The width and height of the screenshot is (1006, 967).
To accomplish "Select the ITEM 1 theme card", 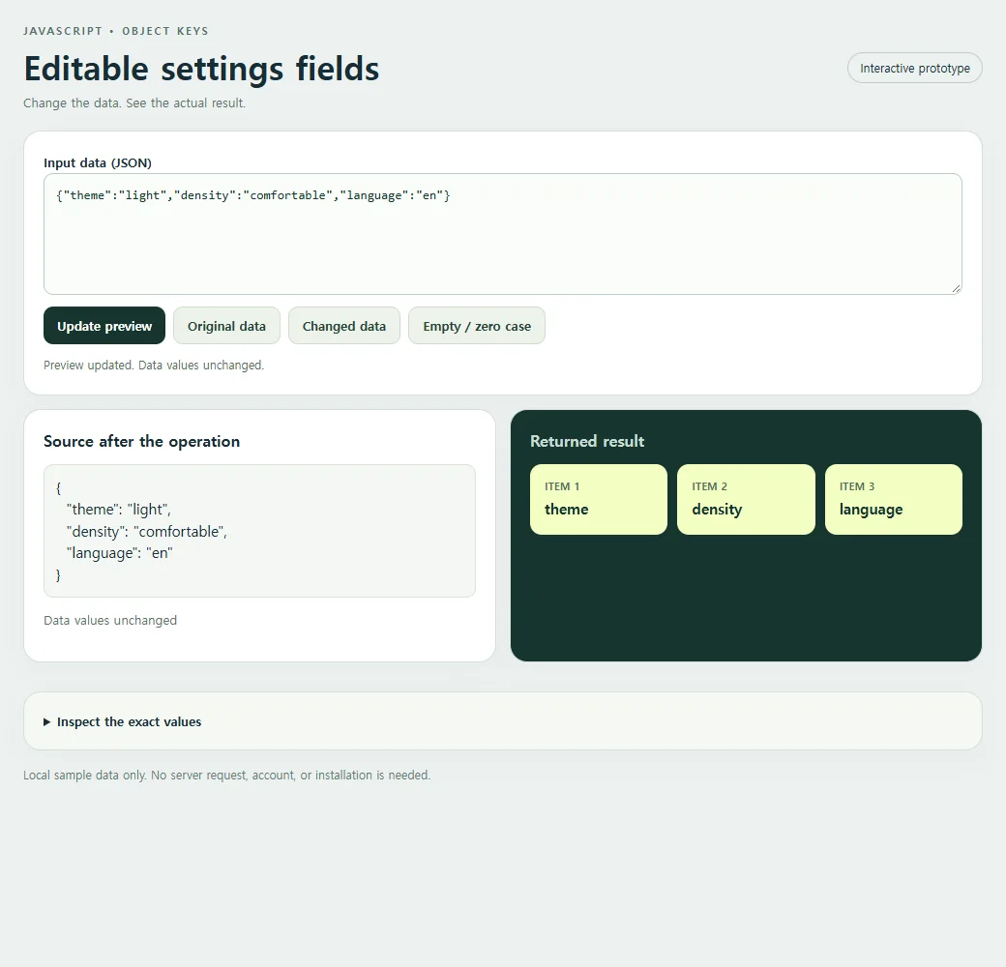I will point(599,499).
